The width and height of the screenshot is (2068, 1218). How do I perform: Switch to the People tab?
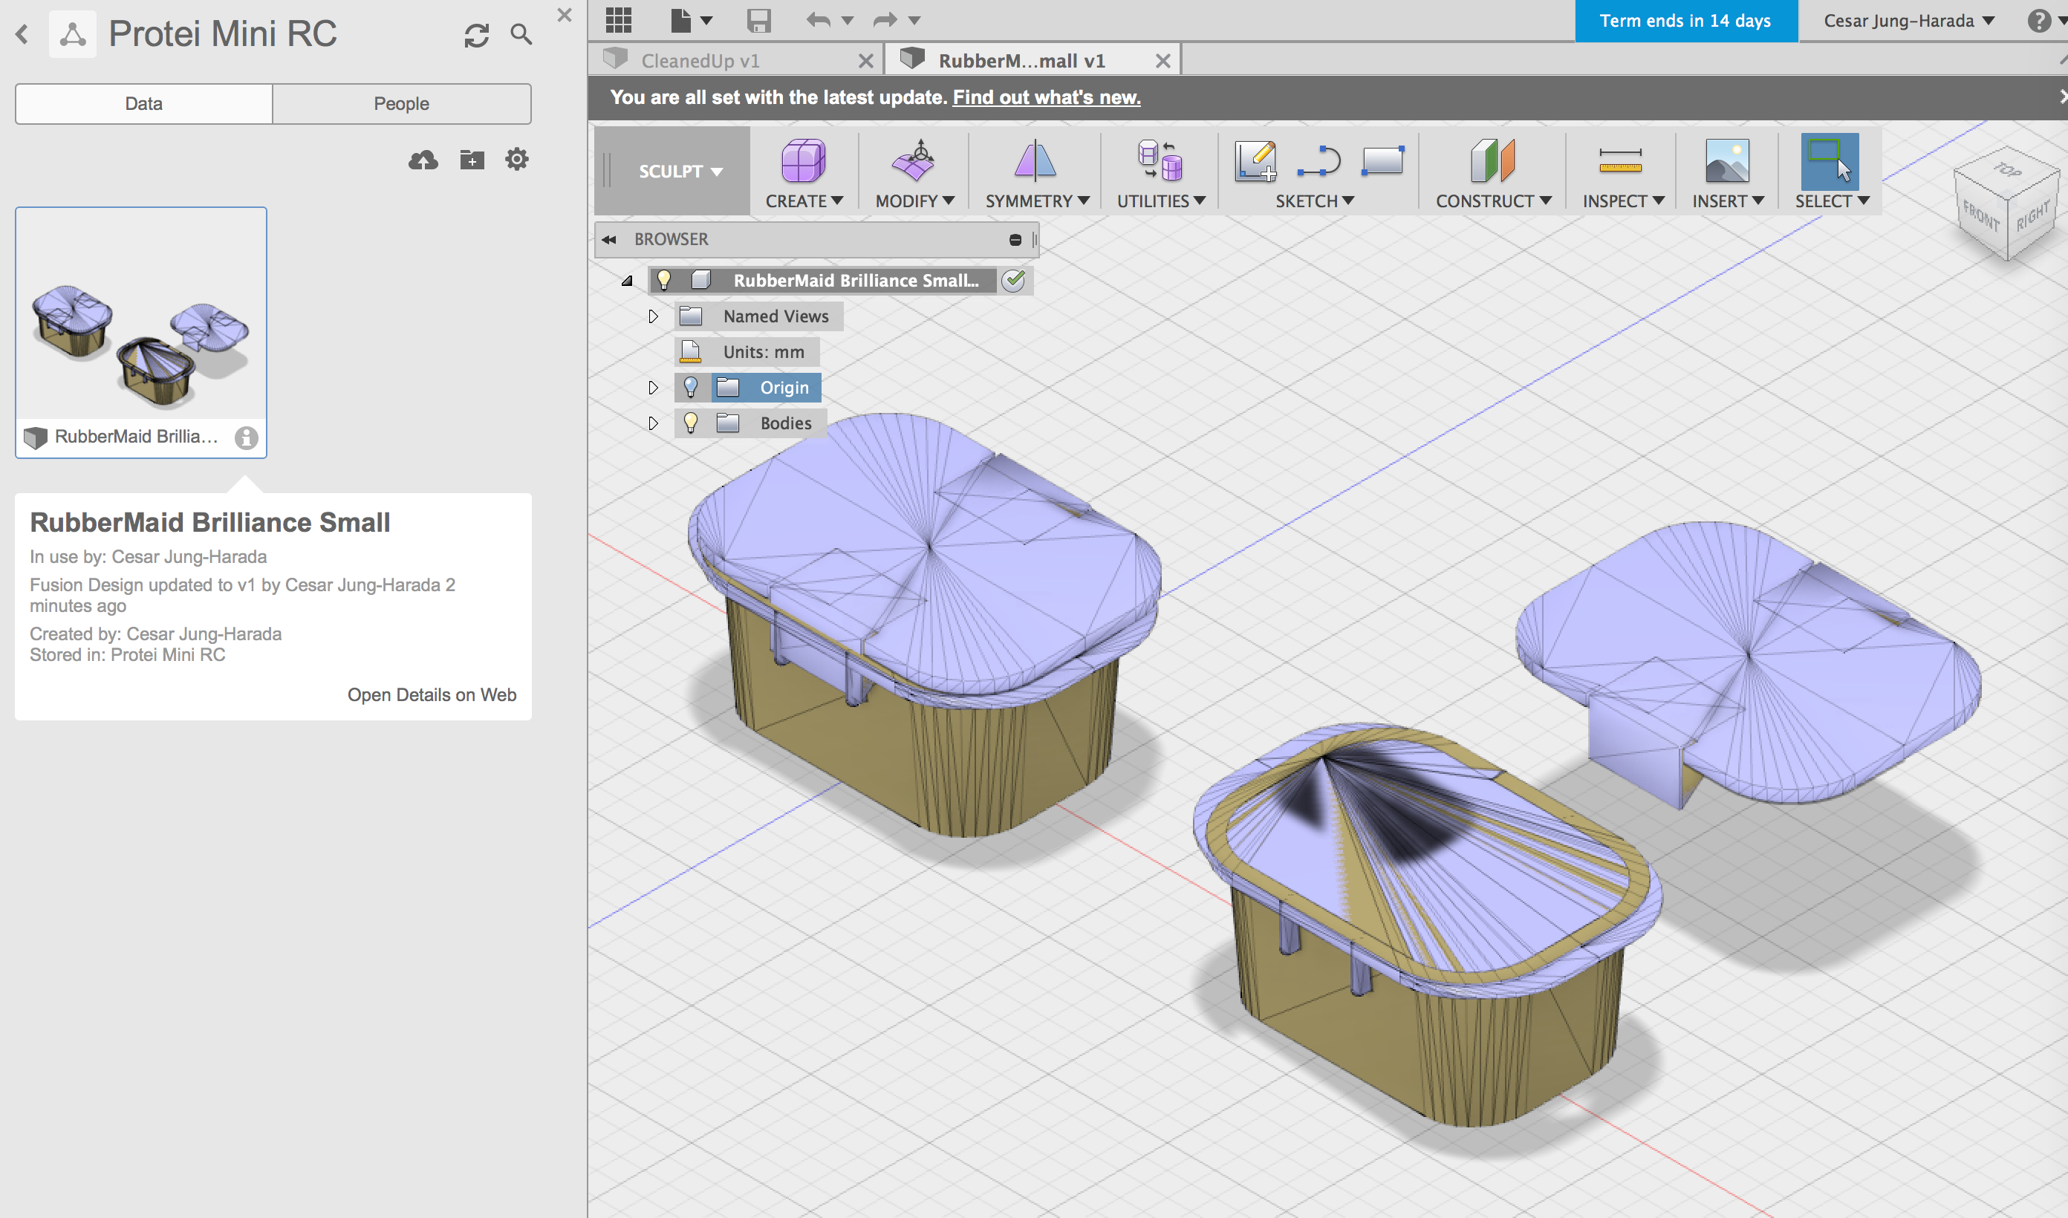tap(401, 103)
